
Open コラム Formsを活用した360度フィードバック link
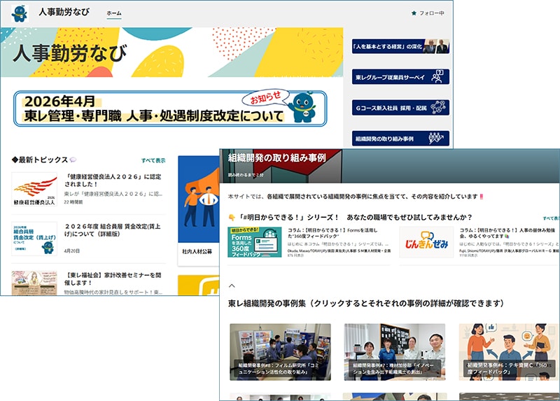333,233
